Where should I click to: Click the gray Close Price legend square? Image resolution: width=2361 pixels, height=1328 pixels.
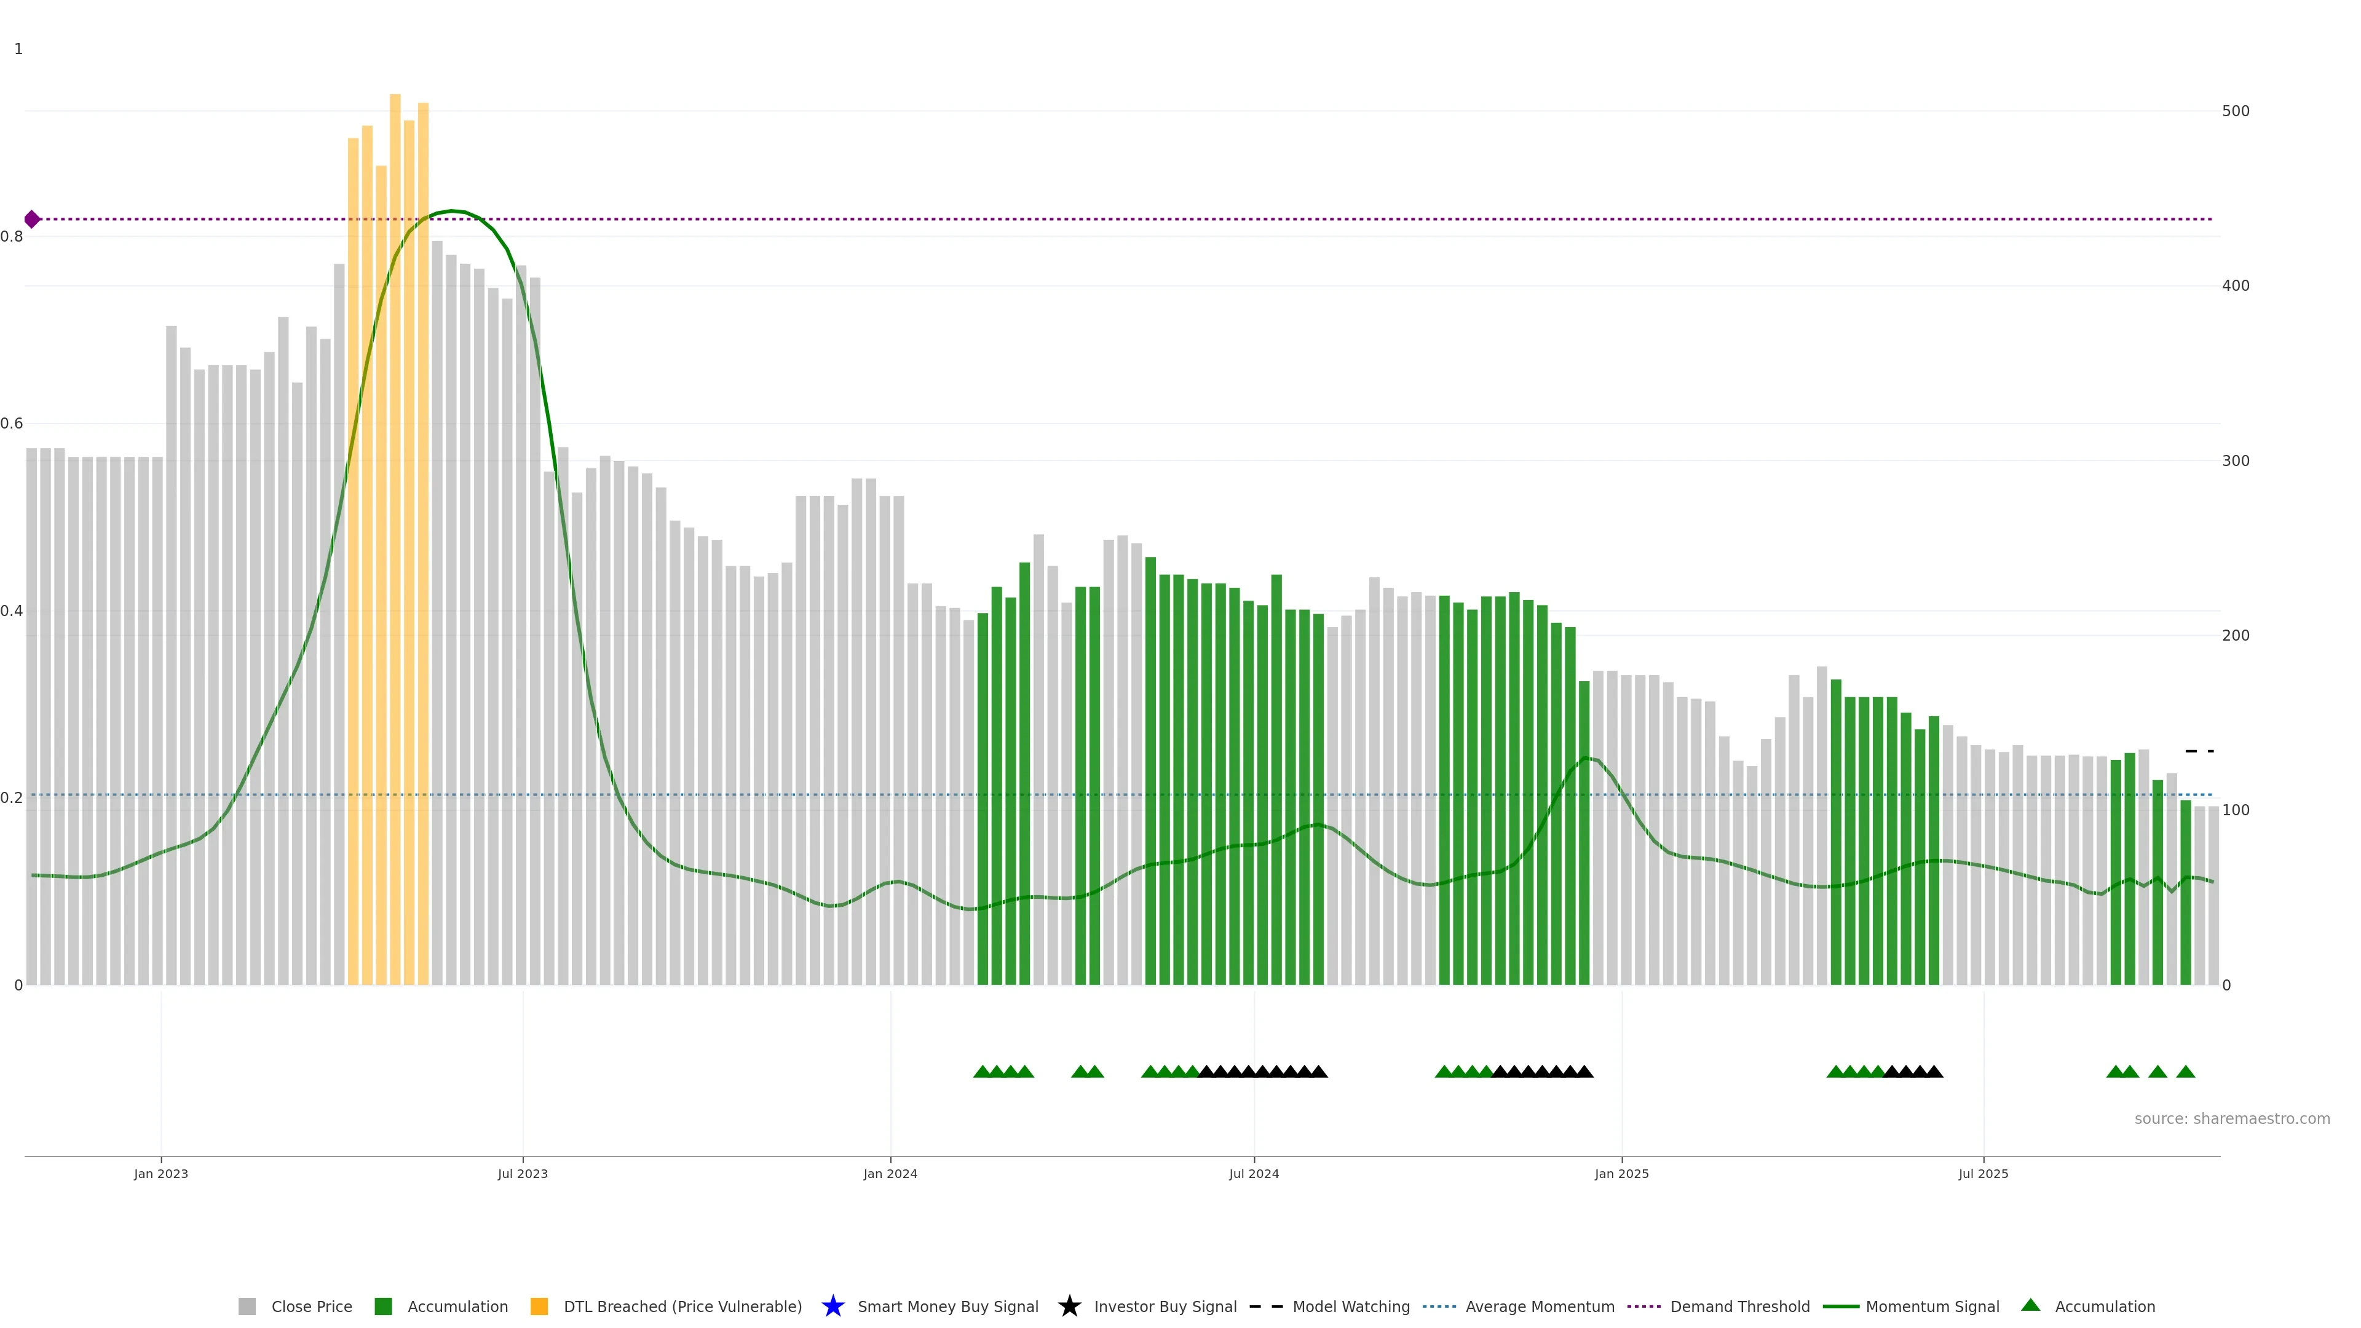[x=247, y=1306]
